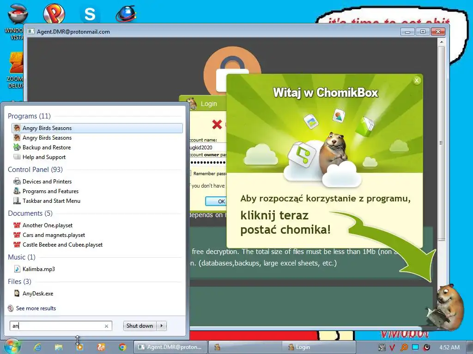
Task: Toggle the Remember password checkbox
Action: click(190, 173)
